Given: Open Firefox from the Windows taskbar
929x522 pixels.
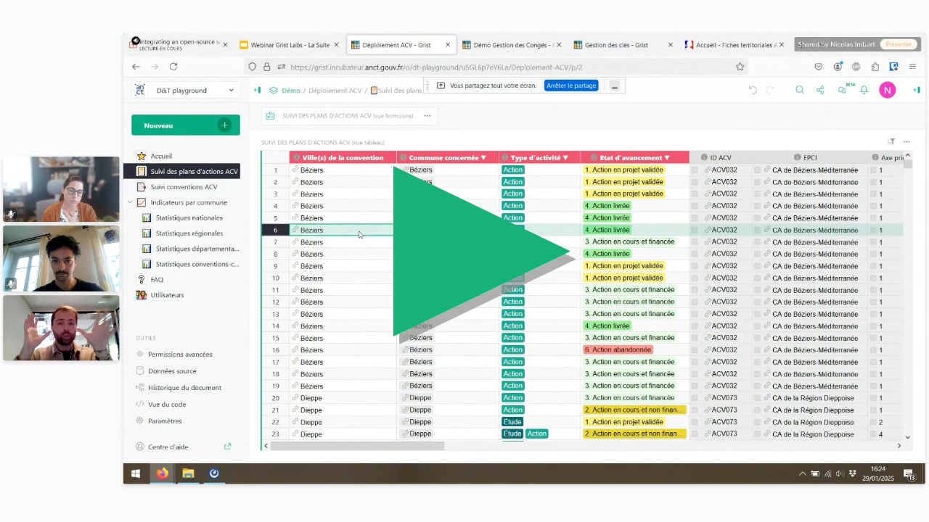Looking at the screenshot, I should click(162, 473).
